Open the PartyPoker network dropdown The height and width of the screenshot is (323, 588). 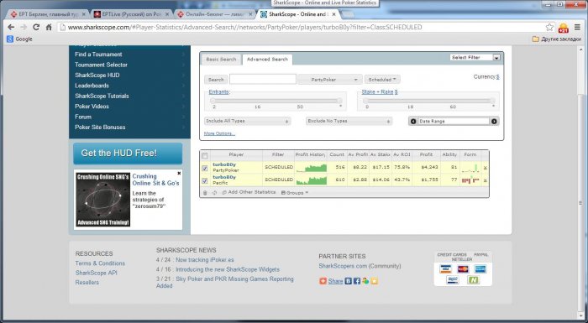[x=330, y=80]
